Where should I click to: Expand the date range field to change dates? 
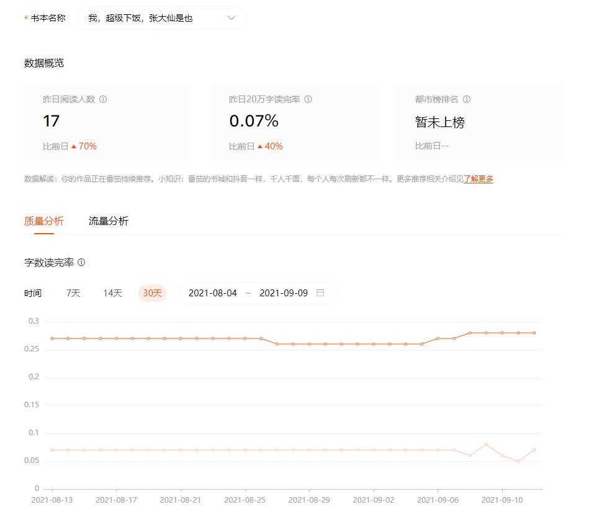[258, 293]
